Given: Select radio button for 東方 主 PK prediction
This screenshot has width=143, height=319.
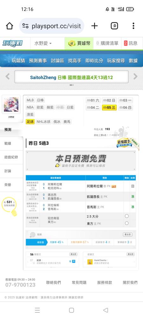Looking at the screenshot, I should point(127,223).
